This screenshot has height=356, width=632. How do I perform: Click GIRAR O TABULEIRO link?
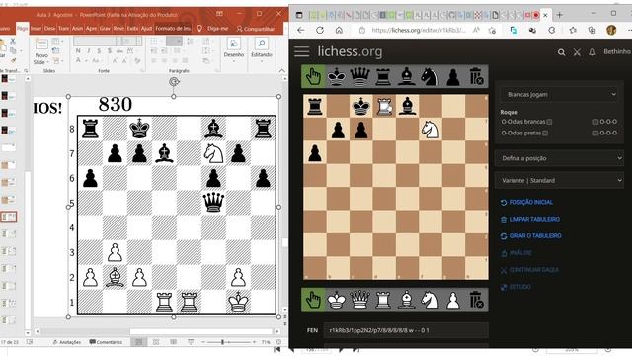click(x=530, y=235)
